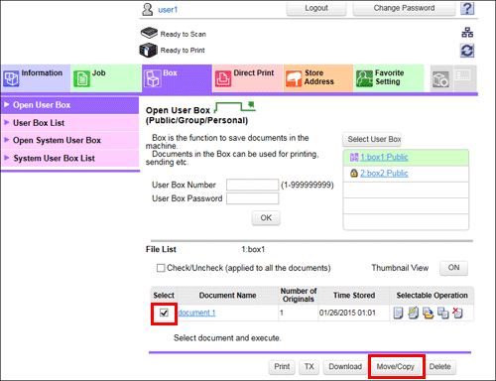The height and width of the screenshot is (381, 496).
Task: Toggle Thumbnail View ON button
Action: pos(453,268)
